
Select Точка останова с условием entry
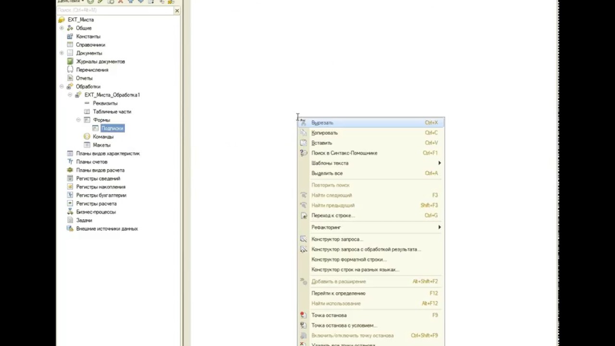371,325
